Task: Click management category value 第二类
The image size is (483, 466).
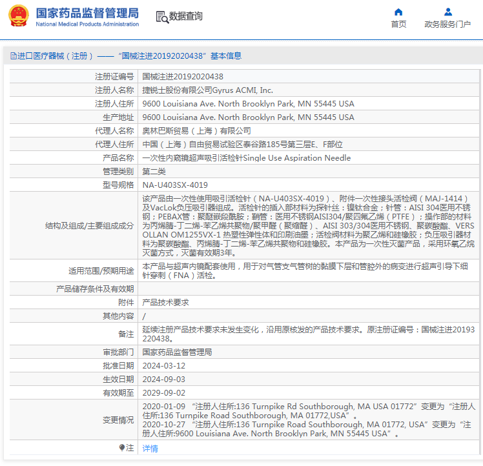Action: point(154,172)
